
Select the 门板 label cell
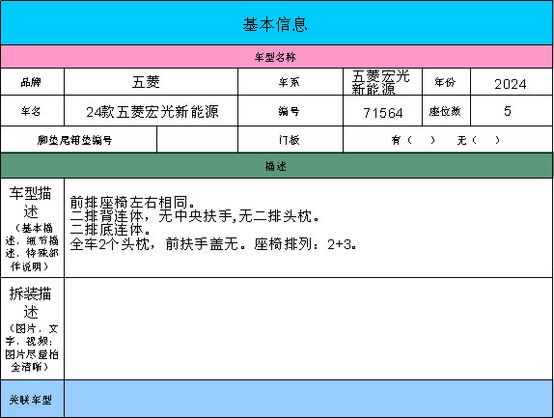point(291,140)
